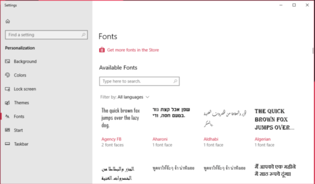Click '1 font face' under Algerian
Image resolution: width=315 pixels, height=184 pixels.
264,145
